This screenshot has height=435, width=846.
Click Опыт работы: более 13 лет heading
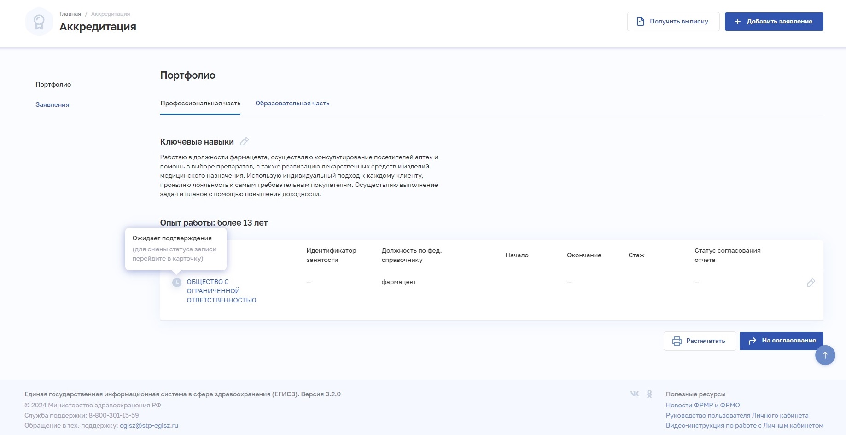(214, 223)
